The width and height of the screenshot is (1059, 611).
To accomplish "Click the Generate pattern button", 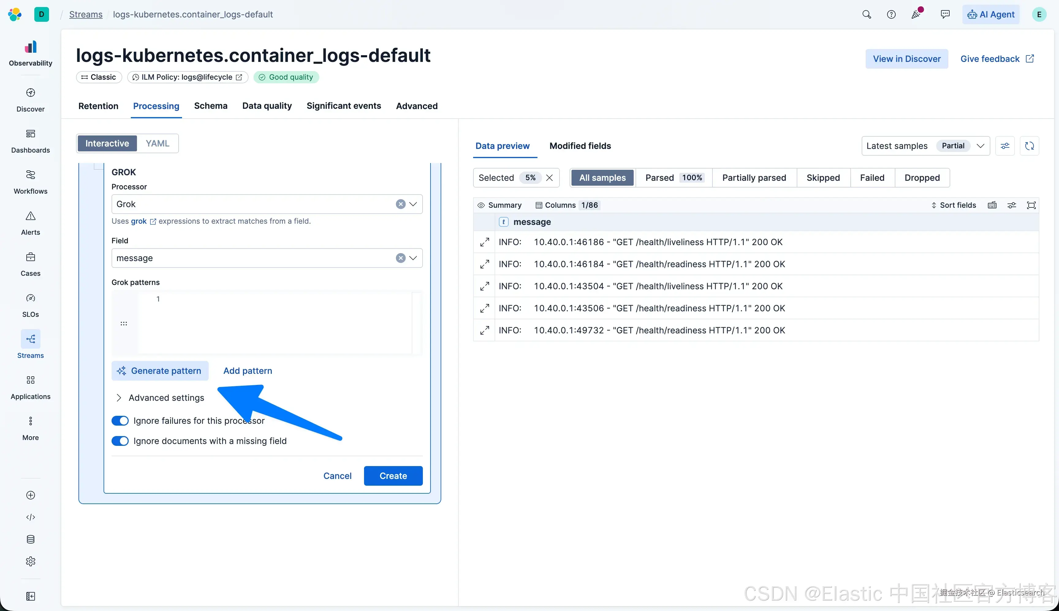I will (160, 371).
